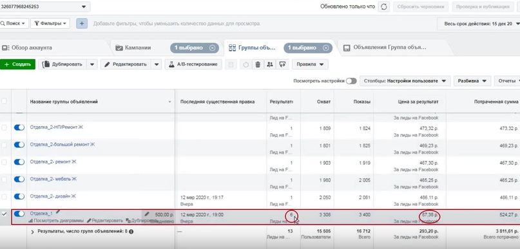Click the Редактировать toolbar button
This screenshot has height=249, width=520.
tap(126, 64)
